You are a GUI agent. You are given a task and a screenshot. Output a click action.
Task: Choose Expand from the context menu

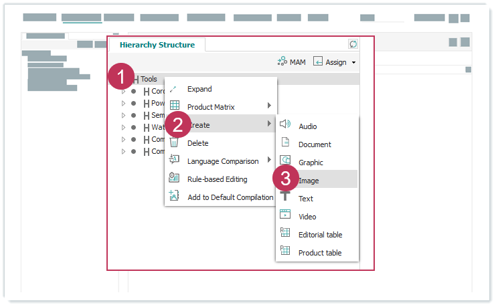coord(199,89)
